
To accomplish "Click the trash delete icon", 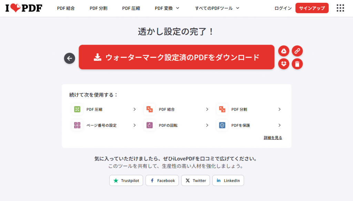I will pyautogui.click(x=297, y=64).
